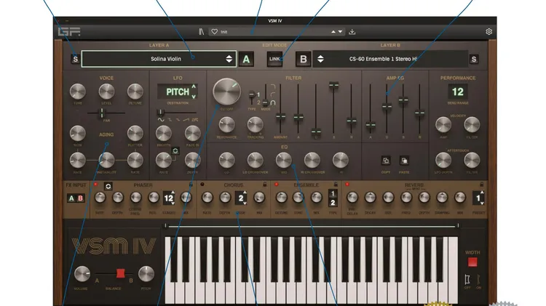The image size is (546, 306).
Task: Select the sine LFO waveform icon
Action: coord(161,120)
